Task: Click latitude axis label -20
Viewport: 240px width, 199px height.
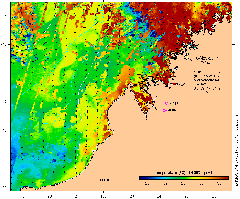Action: (4, 188)
